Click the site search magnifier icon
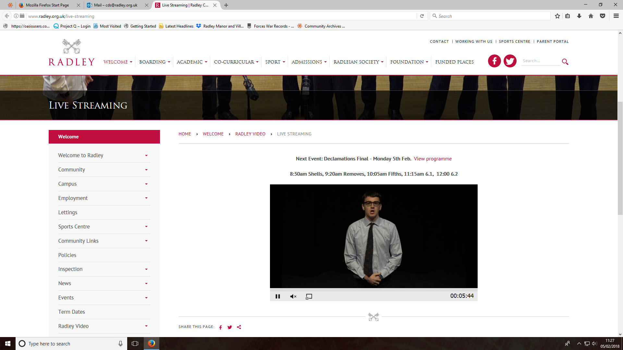Image resolution: width=623 pixels, height=350 pixels. click(x=565, y=62)
